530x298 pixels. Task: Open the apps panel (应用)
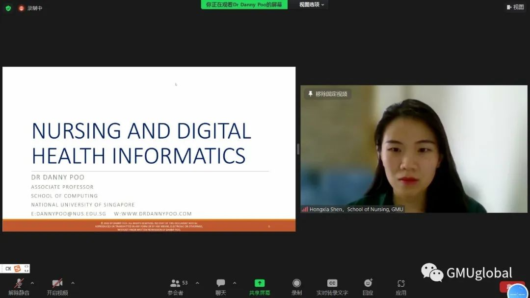click(401, 287)
